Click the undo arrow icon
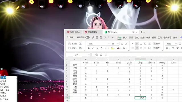182x102 pixels. (x=105, y=37)
